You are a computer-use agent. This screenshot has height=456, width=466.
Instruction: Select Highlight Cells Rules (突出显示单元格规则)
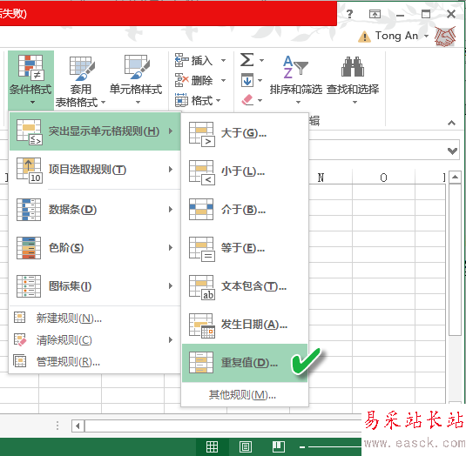(95, 131)
